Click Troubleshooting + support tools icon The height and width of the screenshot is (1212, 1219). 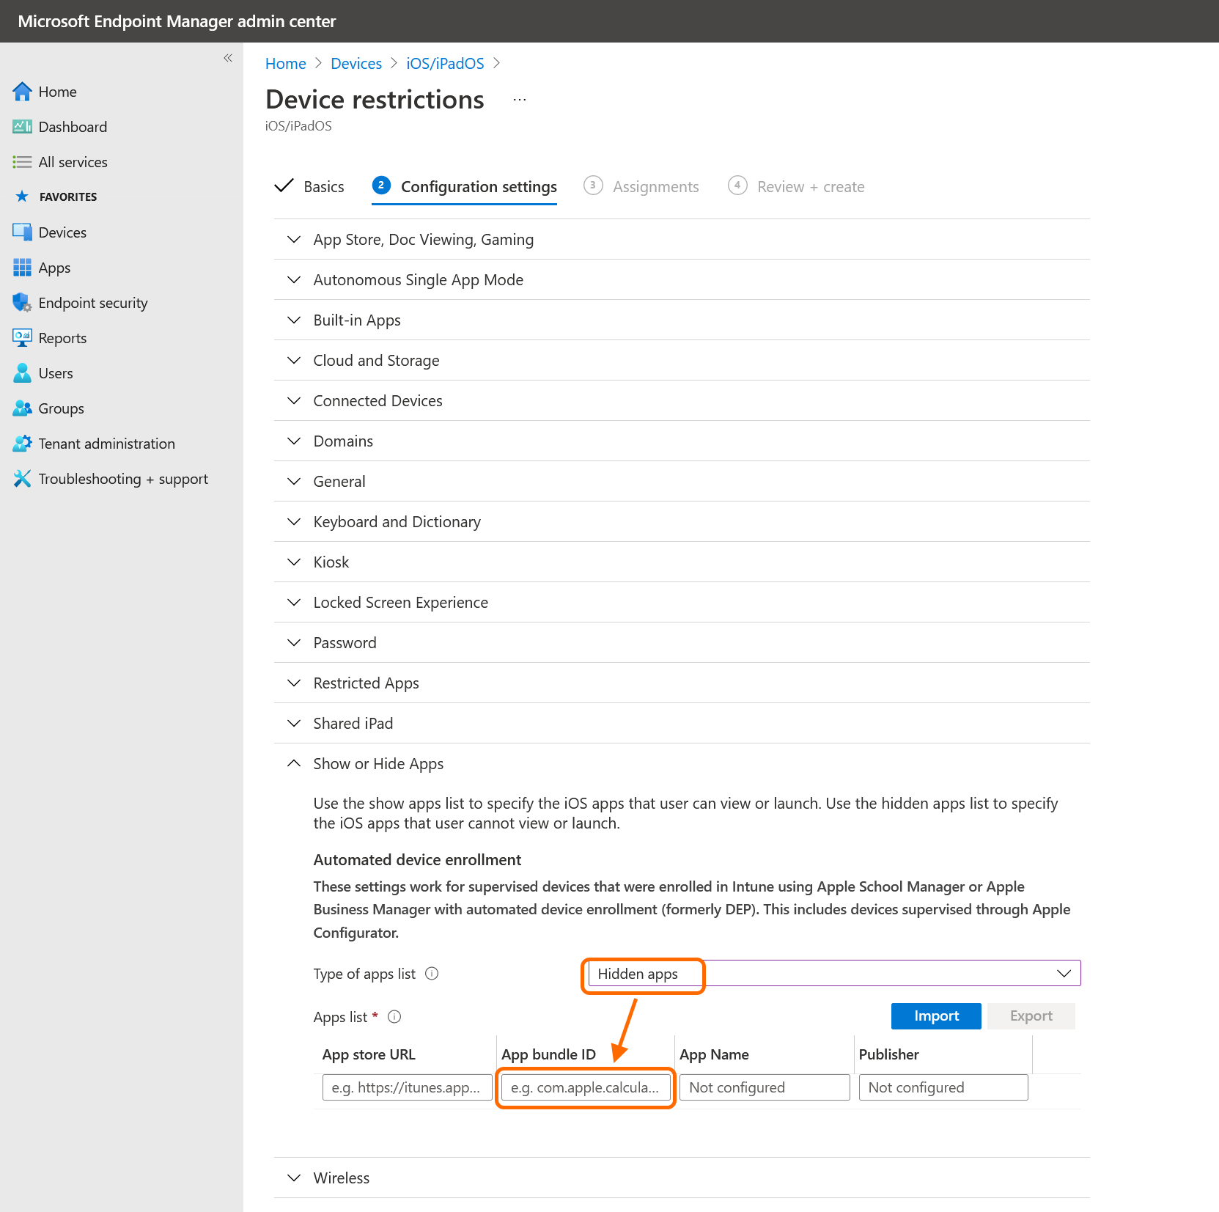pyautogui.click(x=22, y=479)
